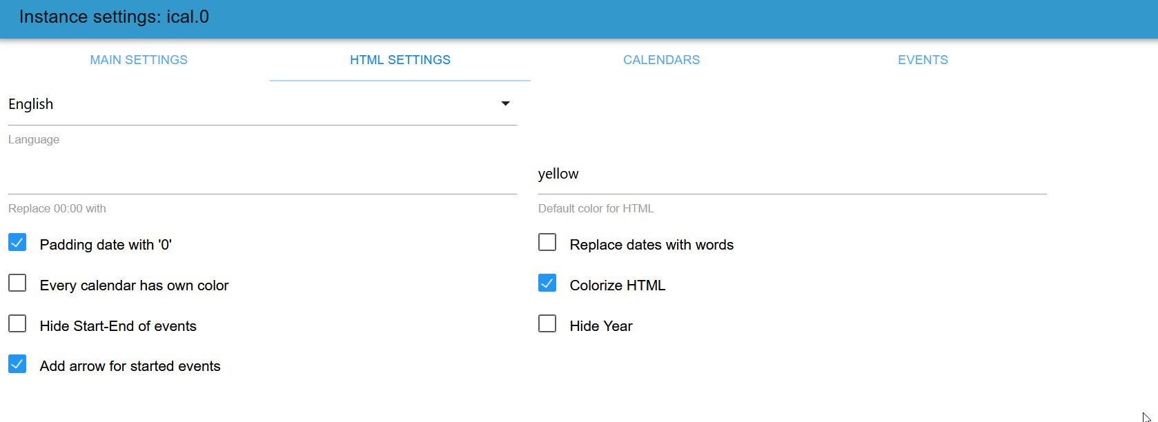Click the 'Colorize HTML' label text
1158x422 pixels.
pos(617,285)
